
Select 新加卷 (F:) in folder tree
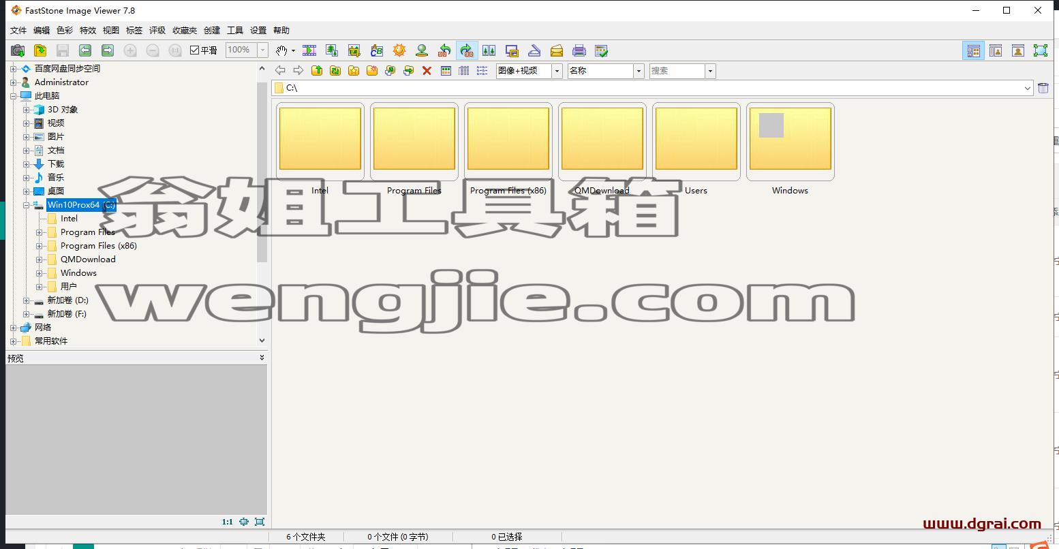[67, 314]
